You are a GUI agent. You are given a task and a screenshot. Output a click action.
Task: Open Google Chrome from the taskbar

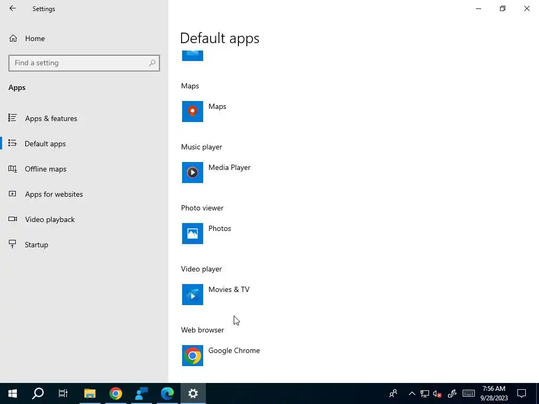click(115, 393)
